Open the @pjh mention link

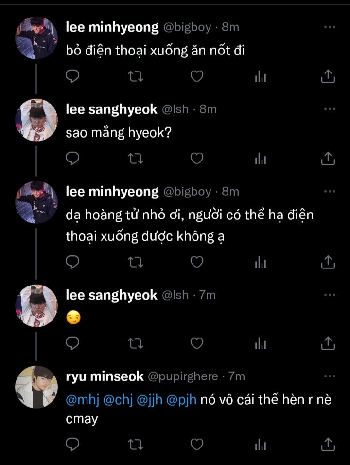point(182,402)
